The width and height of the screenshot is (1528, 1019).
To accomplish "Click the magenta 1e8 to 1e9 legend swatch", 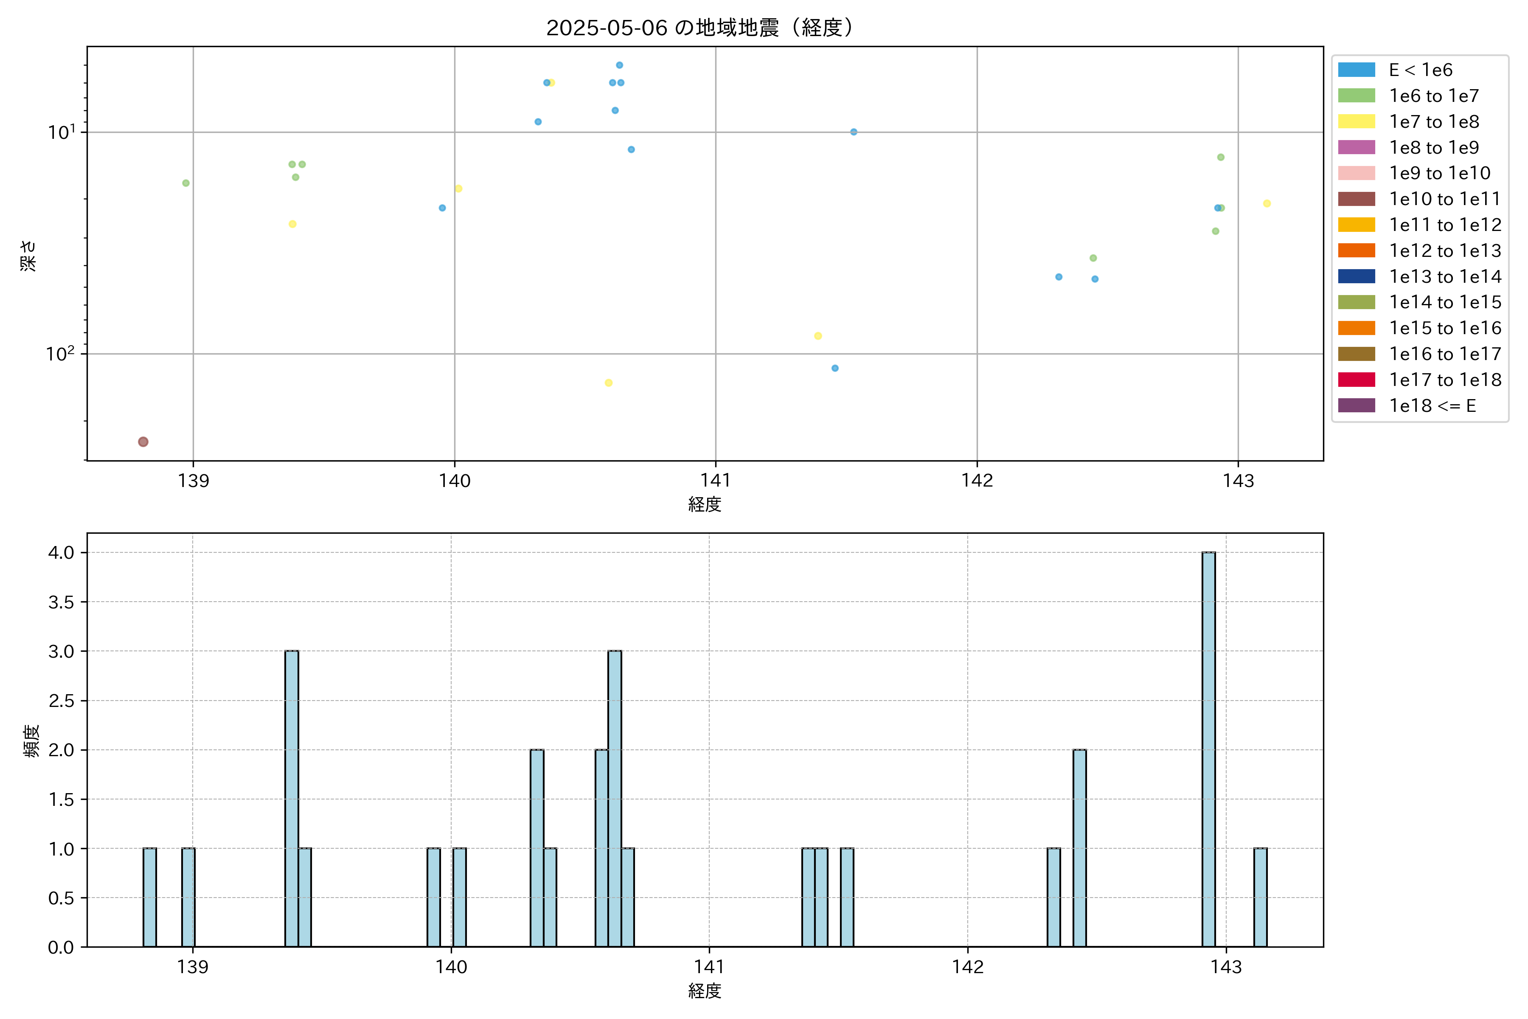I will pos(1356,147).
